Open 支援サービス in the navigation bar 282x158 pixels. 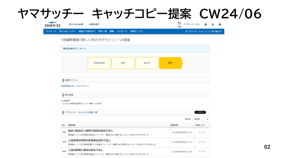tap(136, 31)
